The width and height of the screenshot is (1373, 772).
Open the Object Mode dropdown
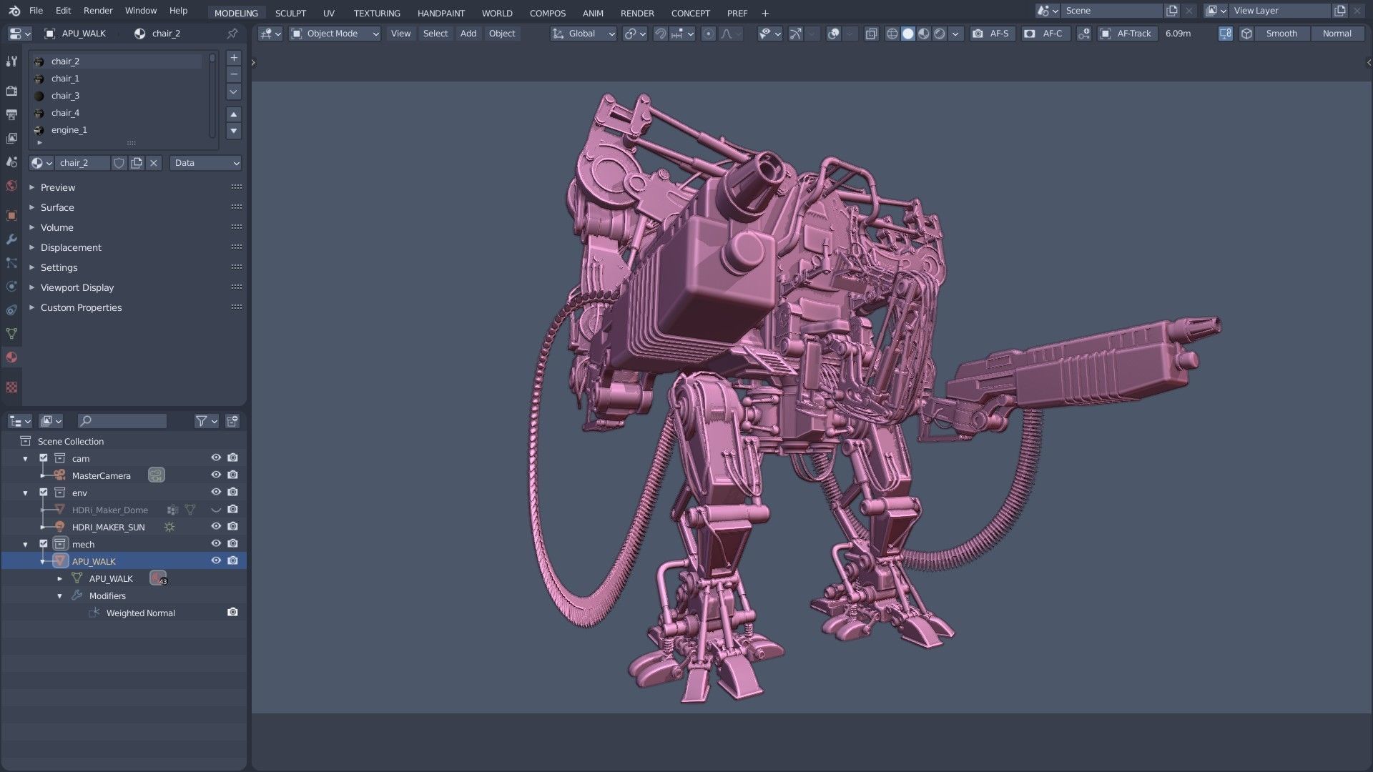click(334, 34)
